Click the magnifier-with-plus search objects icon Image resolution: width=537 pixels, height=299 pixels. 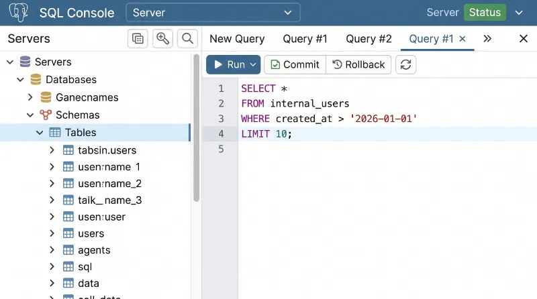(162, 39)
